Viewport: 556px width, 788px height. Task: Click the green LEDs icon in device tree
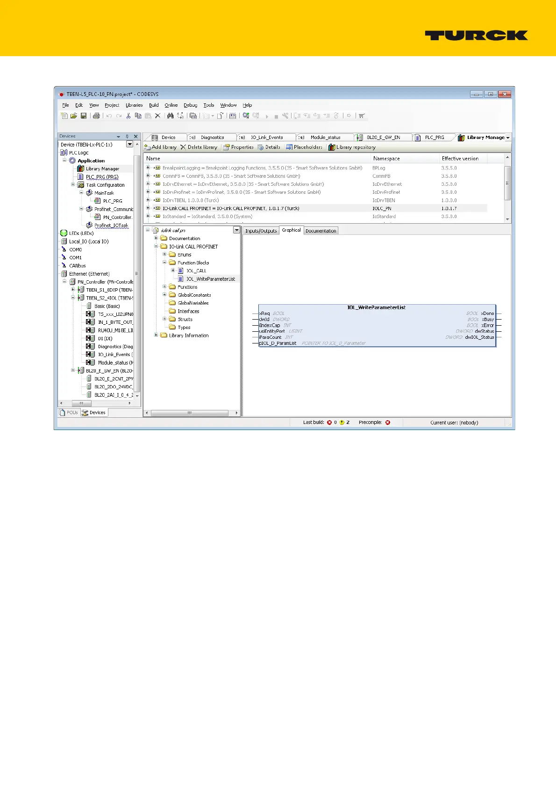click(64, 233)
